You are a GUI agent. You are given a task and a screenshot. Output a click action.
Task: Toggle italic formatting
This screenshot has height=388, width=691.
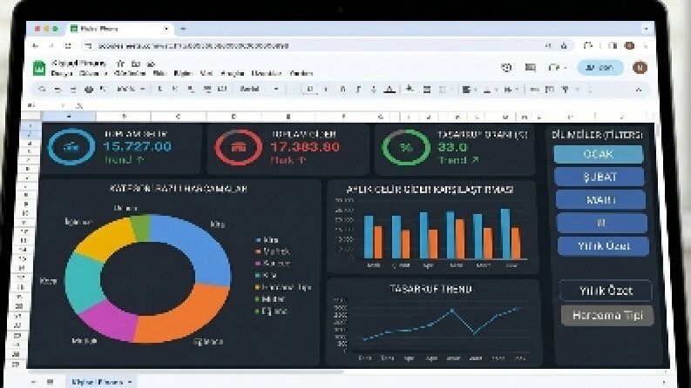358,90
